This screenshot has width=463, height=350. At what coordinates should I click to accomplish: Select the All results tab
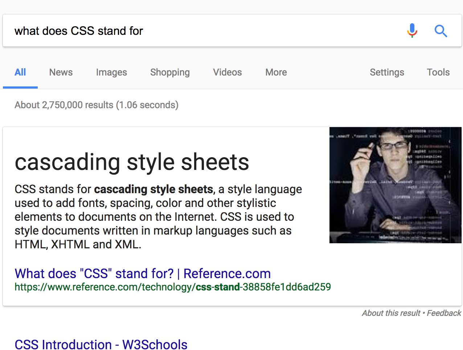pos(20,72)
